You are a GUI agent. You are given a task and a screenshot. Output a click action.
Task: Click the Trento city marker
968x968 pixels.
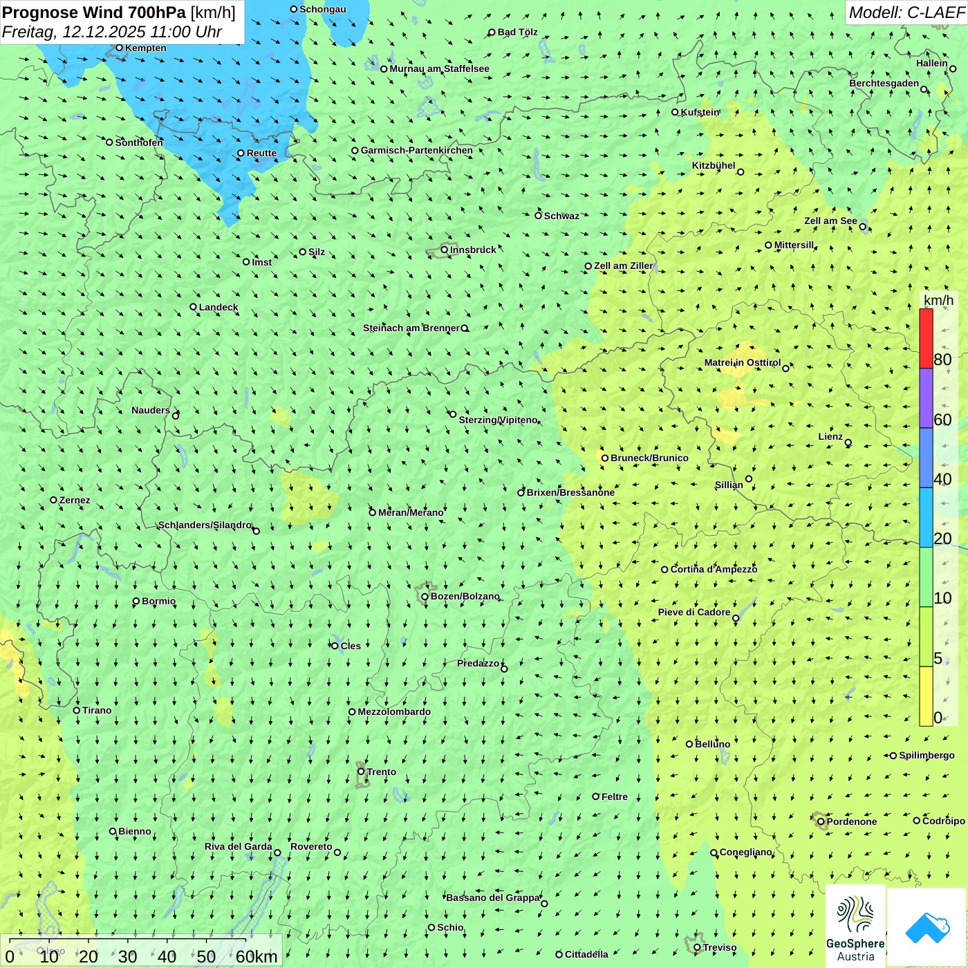(361, 772)
